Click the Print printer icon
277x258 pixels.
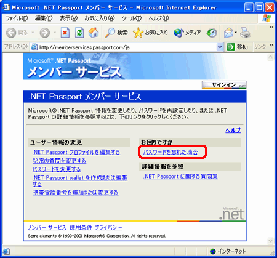coord(245,33)
